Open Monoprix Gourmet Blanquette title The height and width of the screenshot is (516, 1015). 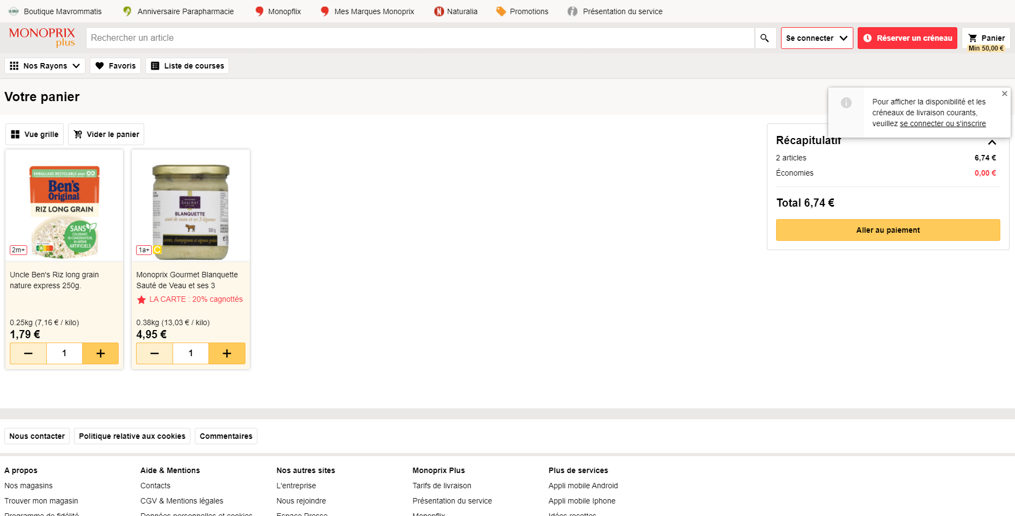(187, 280)
